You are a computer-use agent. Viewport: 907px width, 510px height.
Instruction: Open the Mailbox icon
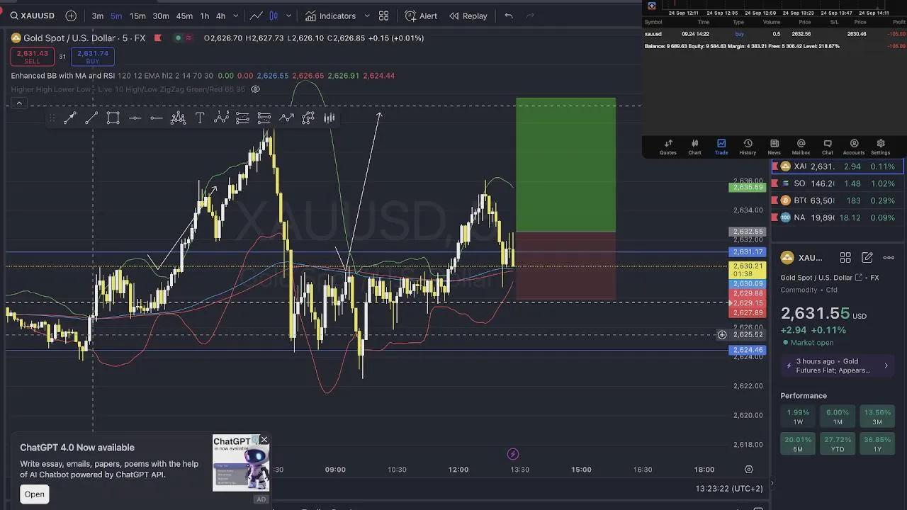(x=801, y=147)
